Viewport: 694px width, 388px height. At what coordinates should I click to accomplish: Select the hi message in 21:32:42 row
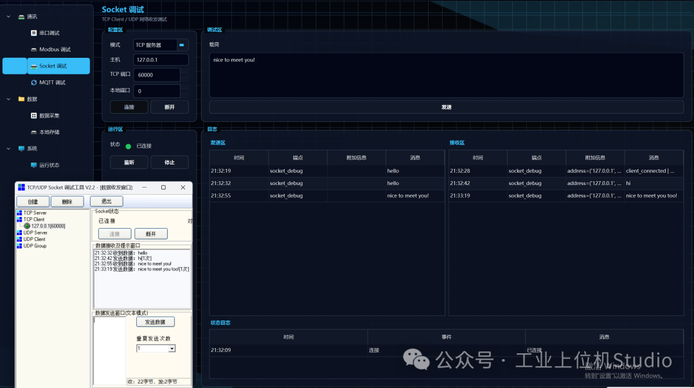[x=654, y=183]
